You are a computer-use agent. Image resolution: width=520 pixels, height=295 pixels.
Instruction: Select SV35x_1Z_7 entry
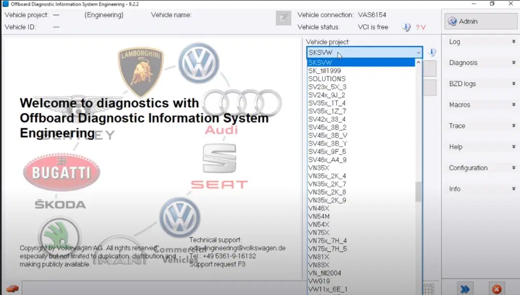coord(361,111)
